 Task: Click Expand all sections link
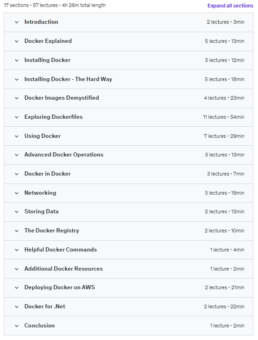[230, 6]
